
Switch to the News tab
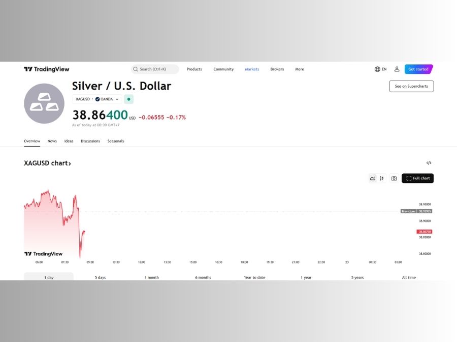pyautogui.click(x=52, y=141)
